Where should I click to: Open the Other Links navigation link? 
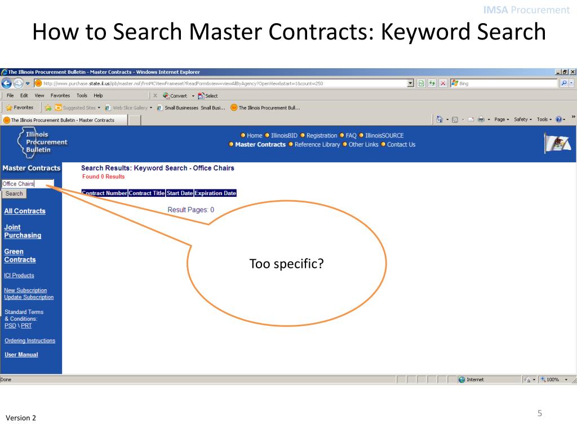(363, 145)
